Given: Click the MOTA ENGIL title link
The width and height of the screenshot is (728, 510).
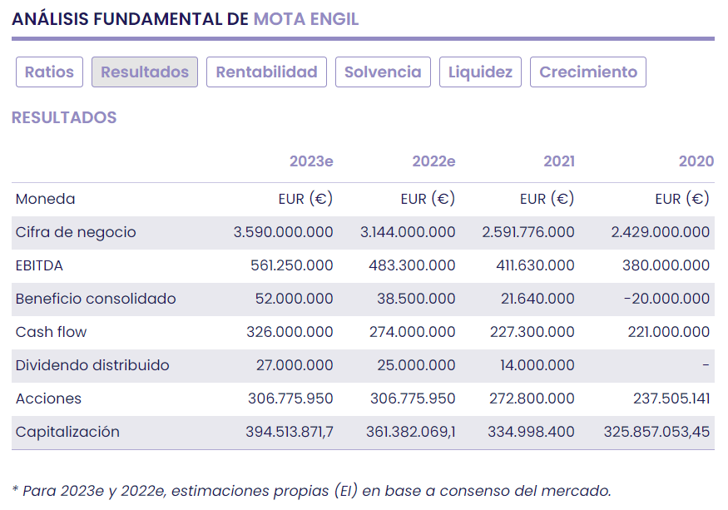Looking at the screenshot, I should pos(306,19).
